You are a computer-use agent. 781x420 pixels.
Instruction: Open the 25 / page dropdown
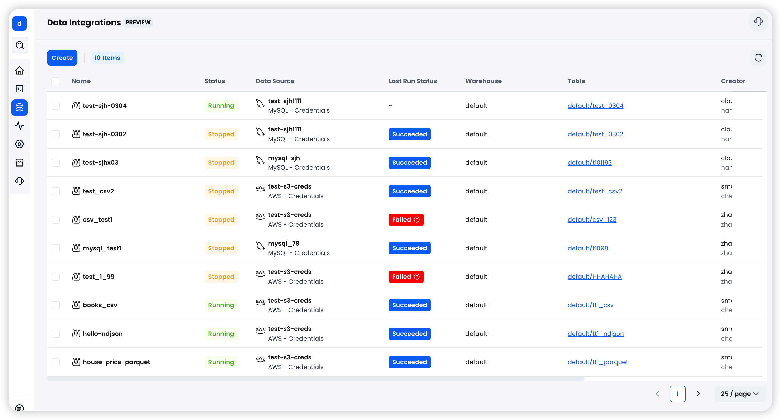739,394
